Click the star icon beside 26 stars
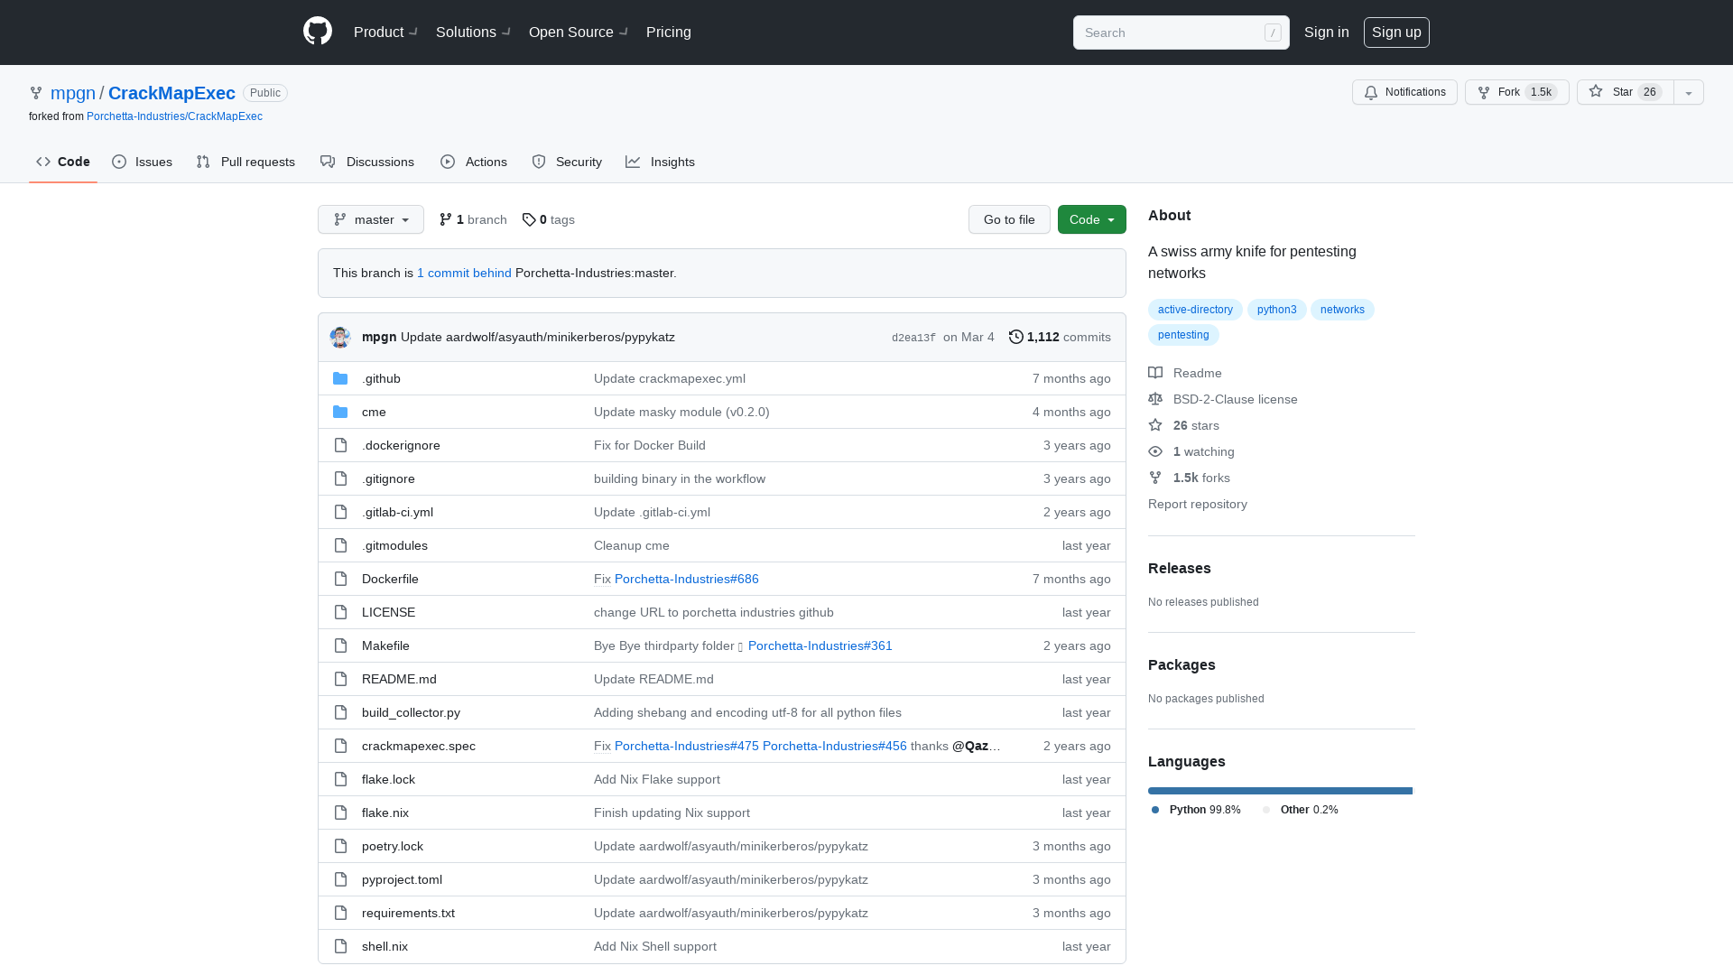The width and height of the screenshot is (1733, 975). [1155, 425]
